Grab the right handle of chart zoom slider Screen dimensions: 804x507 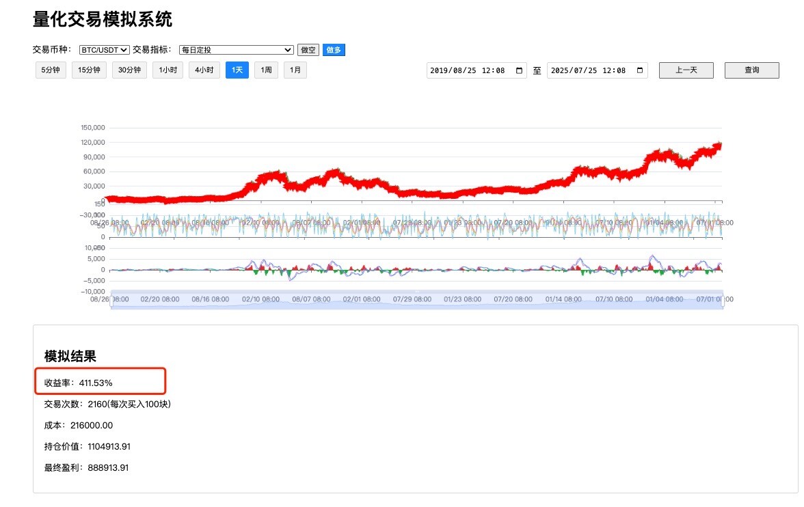pyautogui.click(x=723, y=299)
